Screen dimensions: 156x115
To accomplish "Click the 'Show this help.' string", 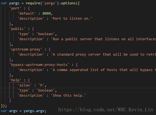I will pyautogui.click(x=68, y=96).
